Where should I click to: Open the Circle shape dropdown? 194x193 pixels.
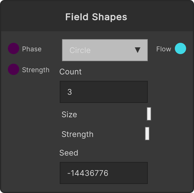[x=105, y=50]
